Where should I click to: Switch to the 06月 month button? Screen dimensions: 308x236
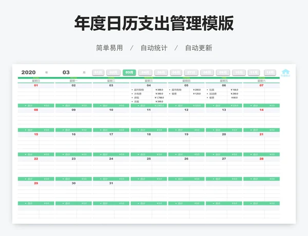176,72
